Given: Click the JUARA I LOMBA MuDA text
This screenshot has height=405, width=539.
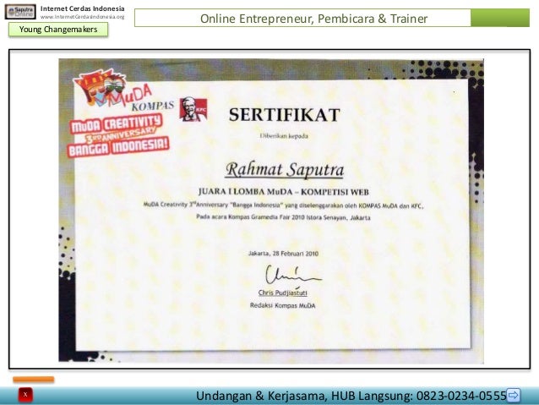Looking at the screenshot, I should [x=284, y=192].
